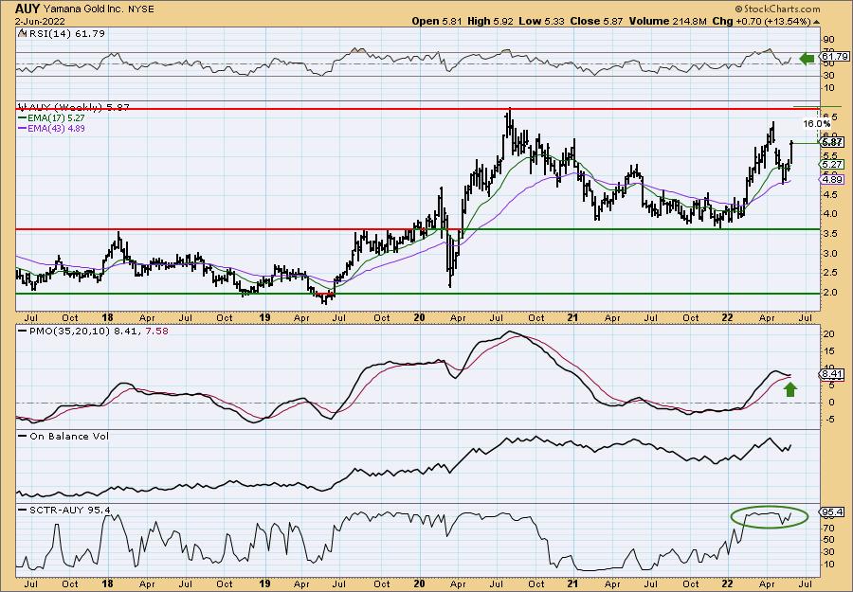Click the purple 4.89 EMA tag on the price axis
The height and width of the screenshot is (592, 853).
coord(832,179)
